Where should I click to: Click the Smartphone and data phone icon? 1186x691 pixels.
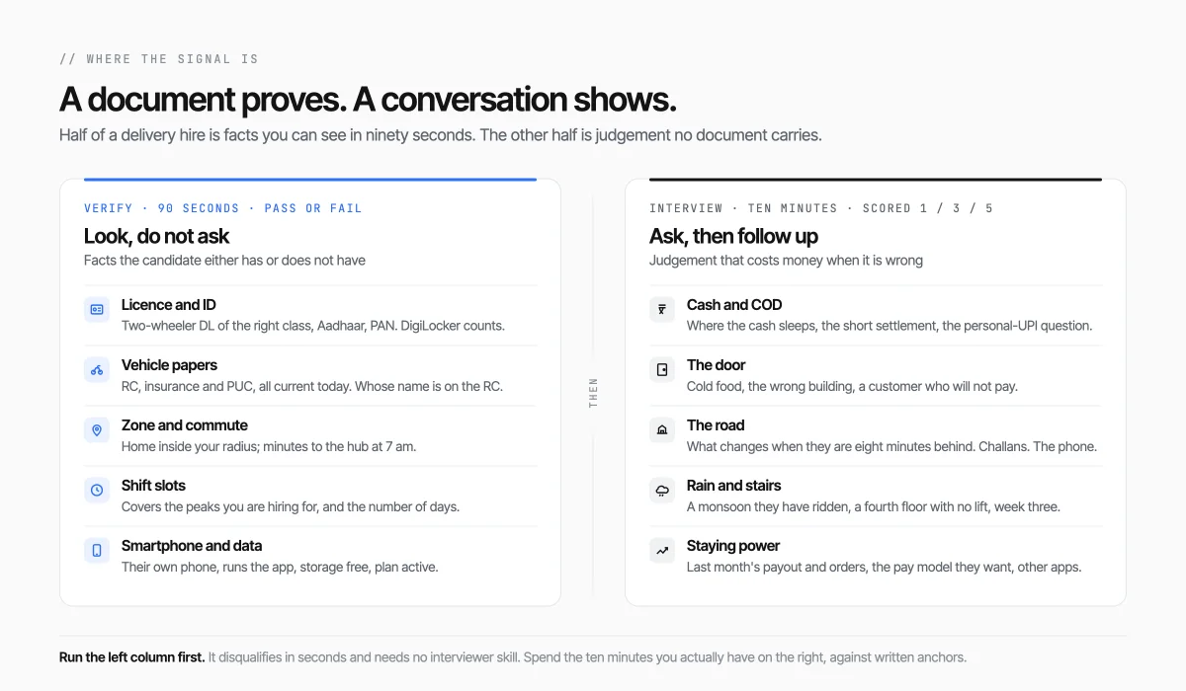[x=97, y=550]
